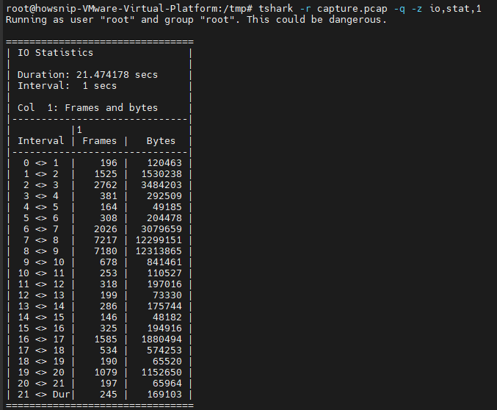
Task: Click bytes value 3079659
Action: pos(162,229)
